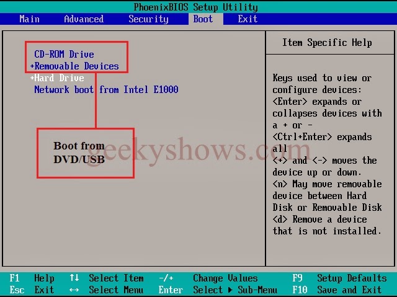Click the Save and Exit label
The width and height of the screenshot is (397, 297).
pos(349,290)
